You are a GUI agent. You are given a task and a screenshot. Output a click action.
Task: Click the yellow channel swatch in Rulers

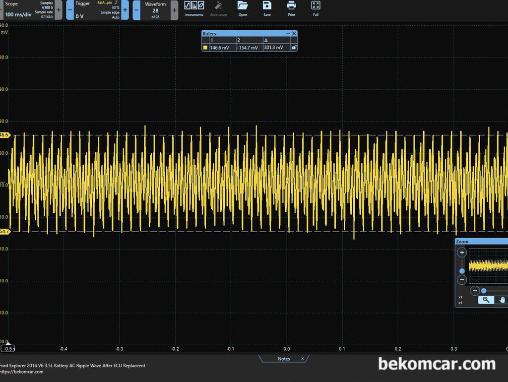click(205, 48)
